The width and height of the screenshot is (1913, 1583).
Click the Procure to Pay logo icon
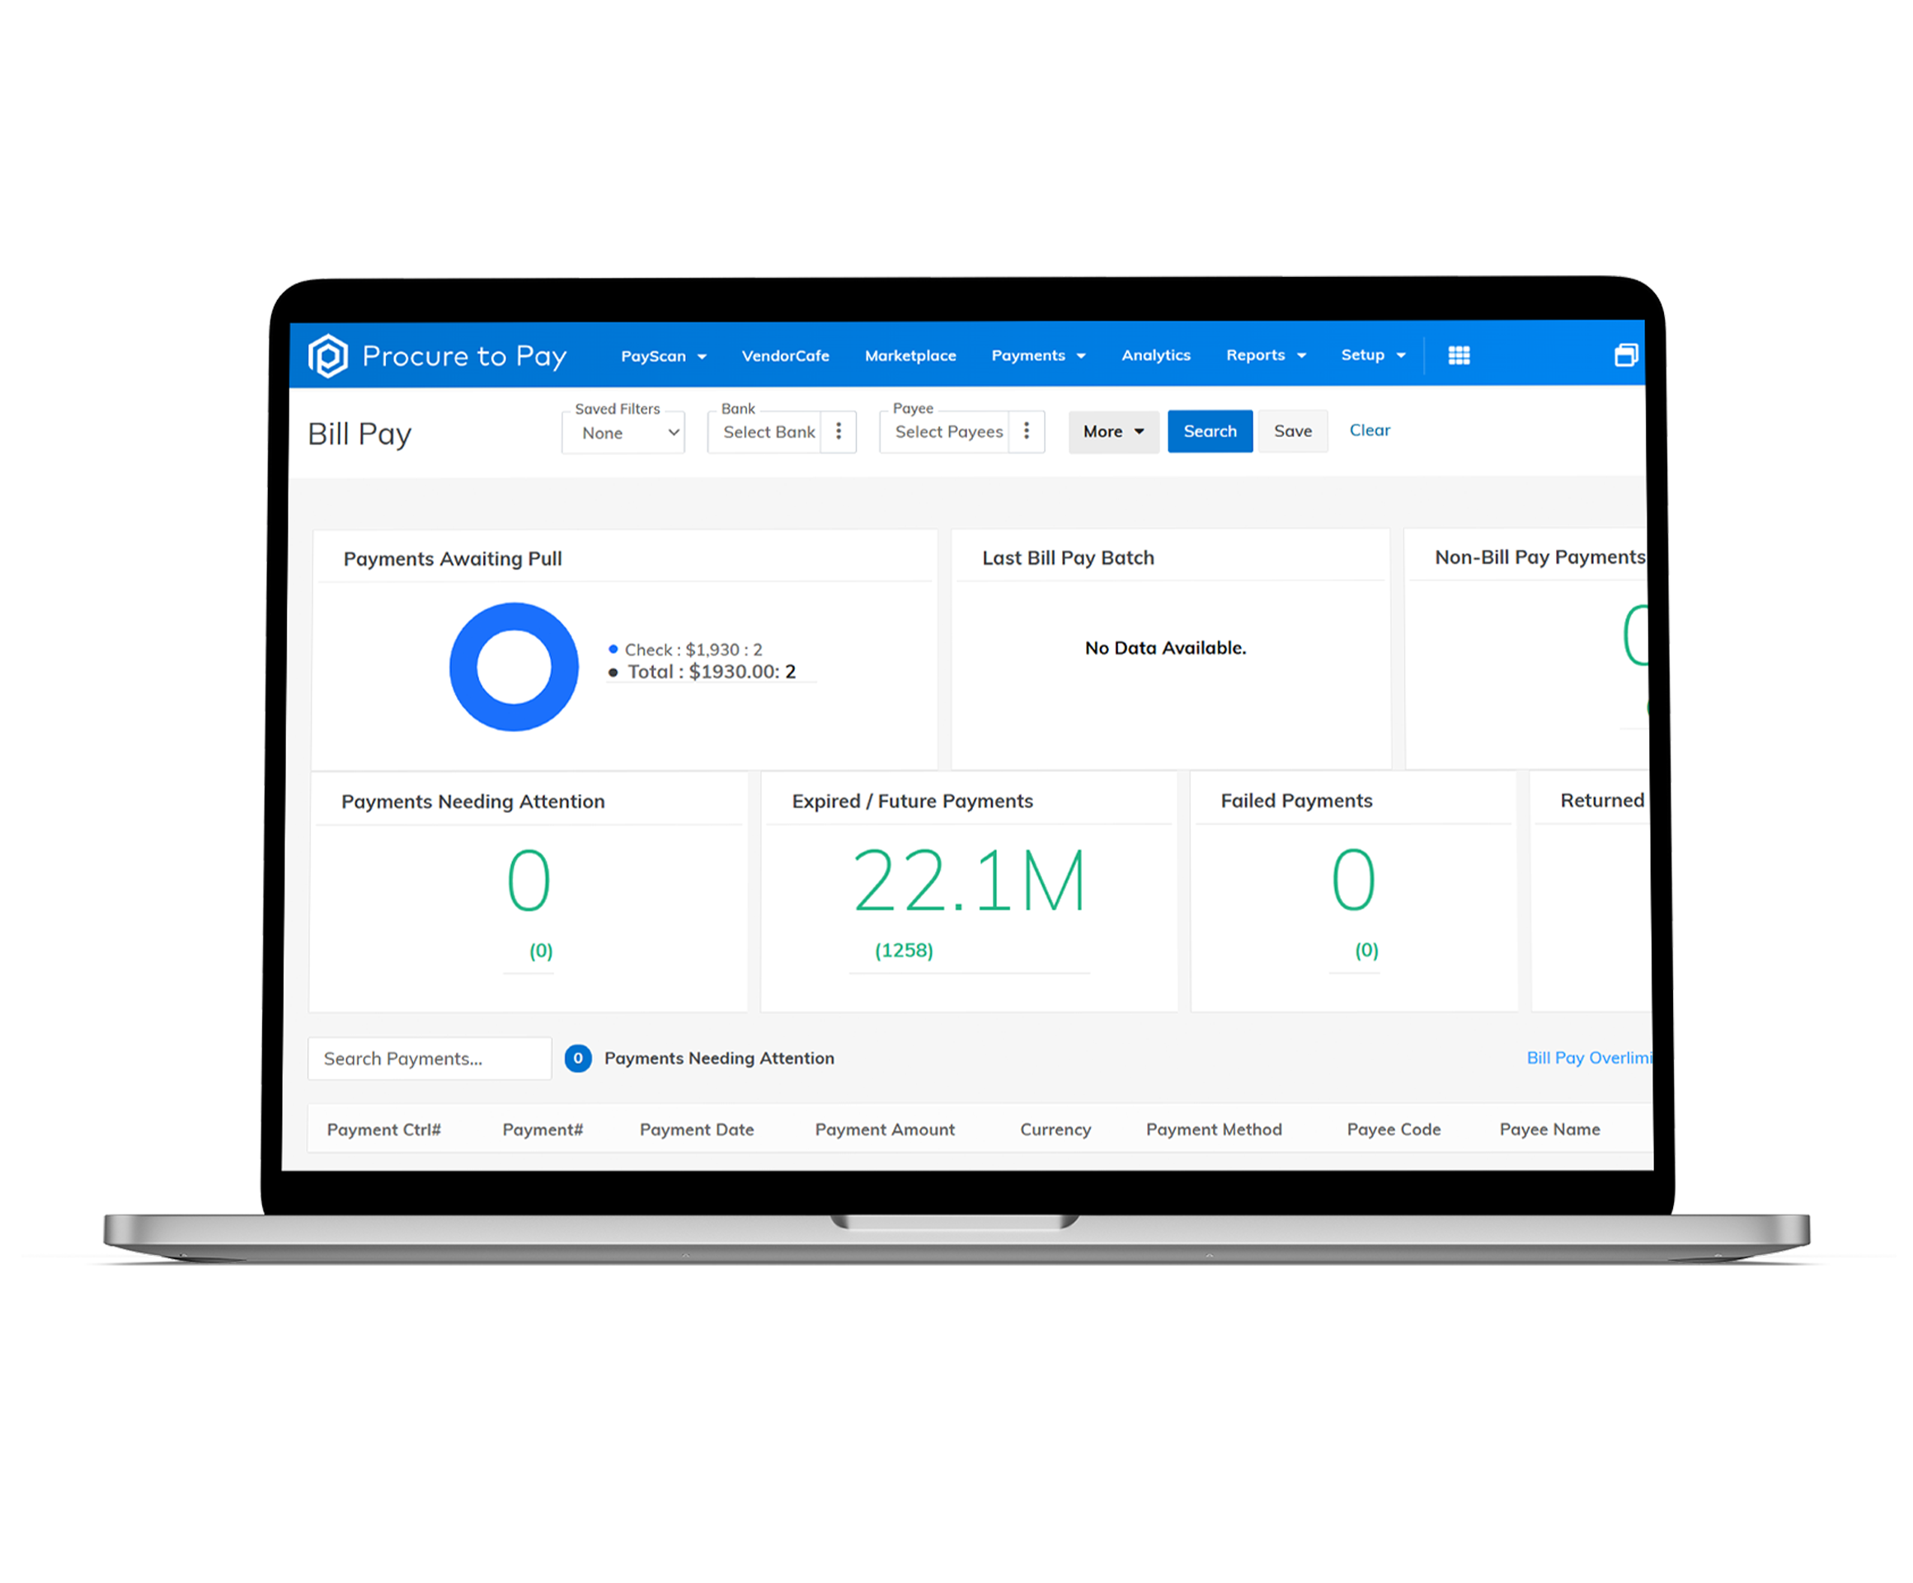click(x=328, y=355)
